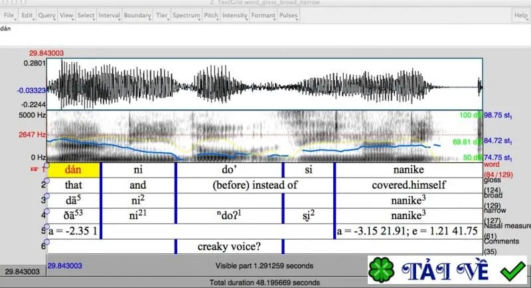
Task: Click the green clover icon
Action: click(381, 269)
